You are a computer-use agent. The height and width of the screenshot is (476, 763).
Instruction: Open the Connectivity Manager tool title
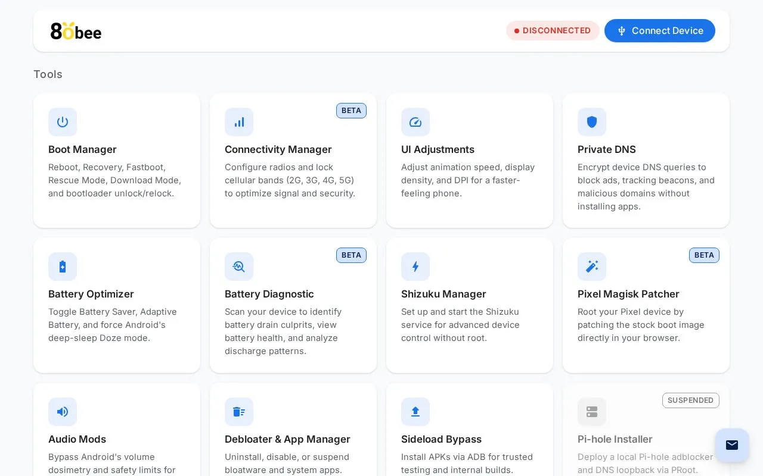[278, 149]
